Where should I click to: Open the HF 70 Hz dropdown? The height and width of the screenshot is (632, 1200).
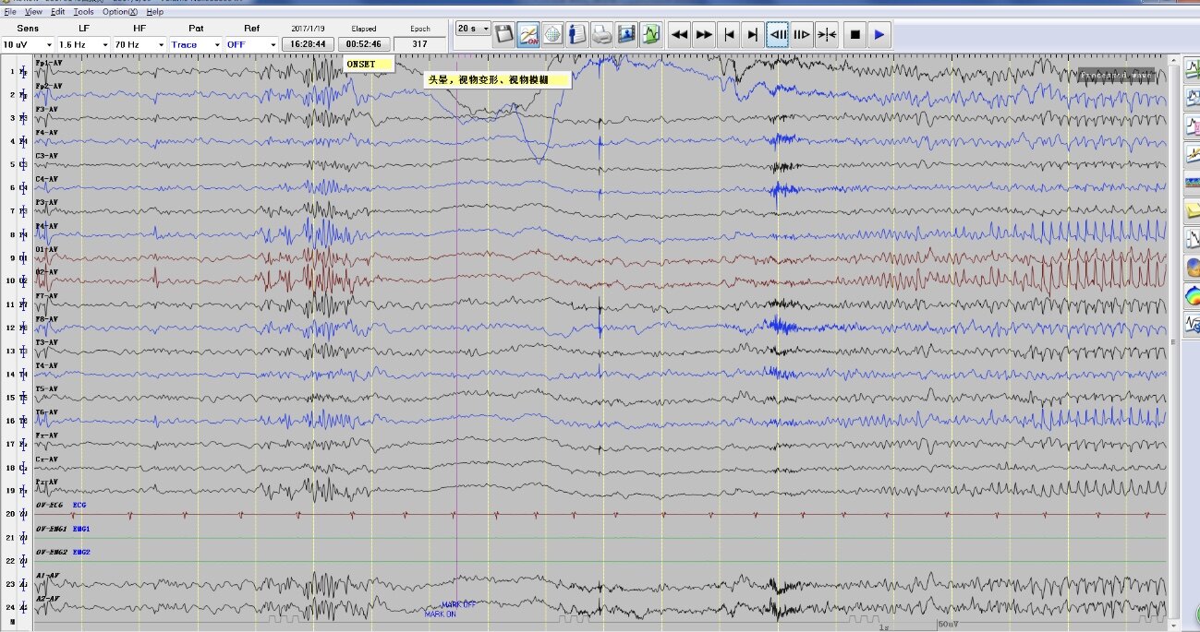pyautogui.click(x=139, y=44)
